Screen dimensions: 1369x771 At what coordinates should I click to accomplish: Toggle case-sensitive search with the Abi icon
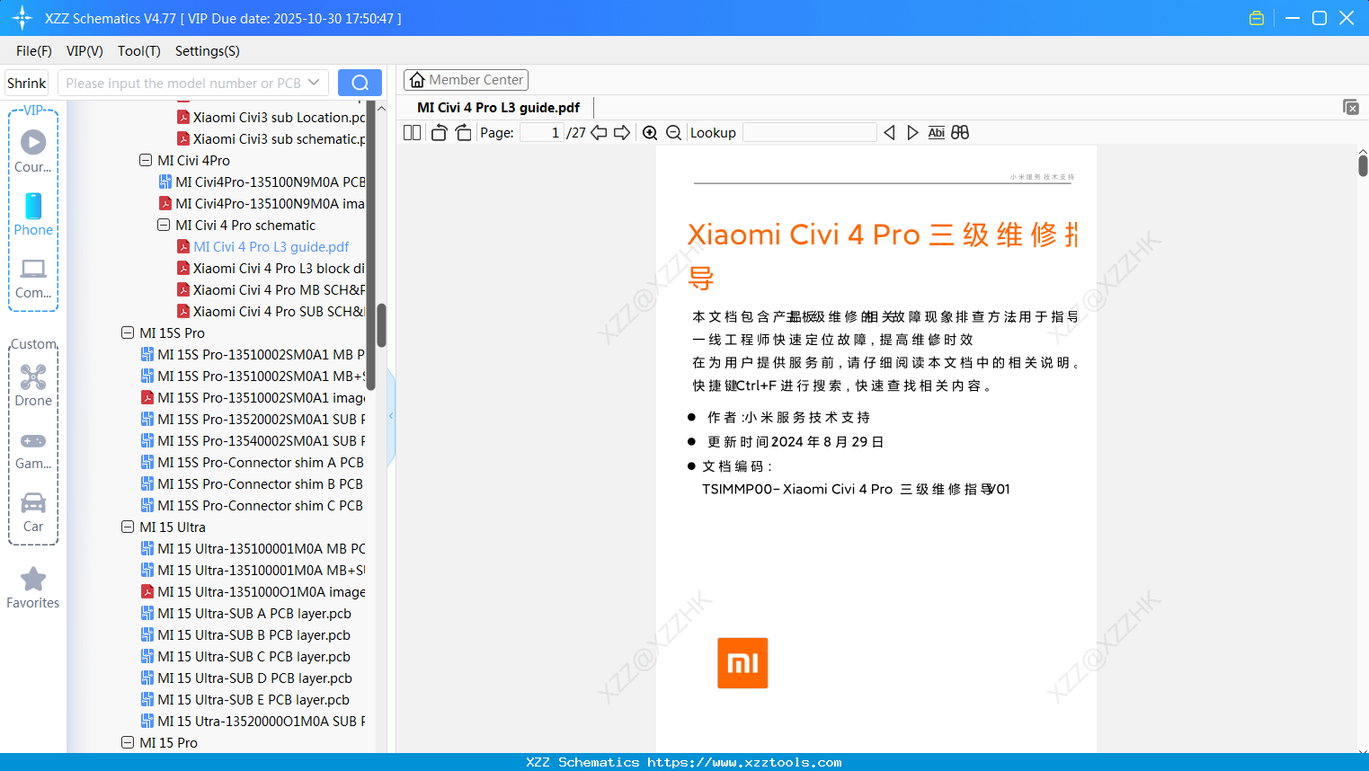(x=936, y=132)
